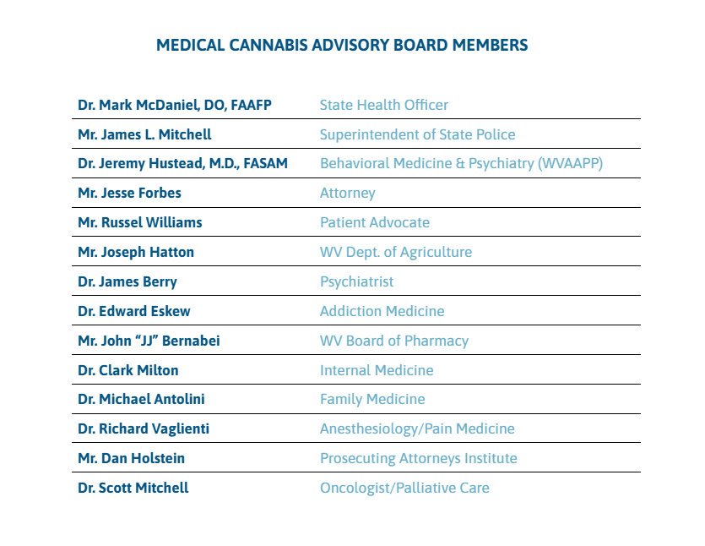Select the name Dr. Mark McDaniel, DO, FAAFP

click(x=175, y=106)
